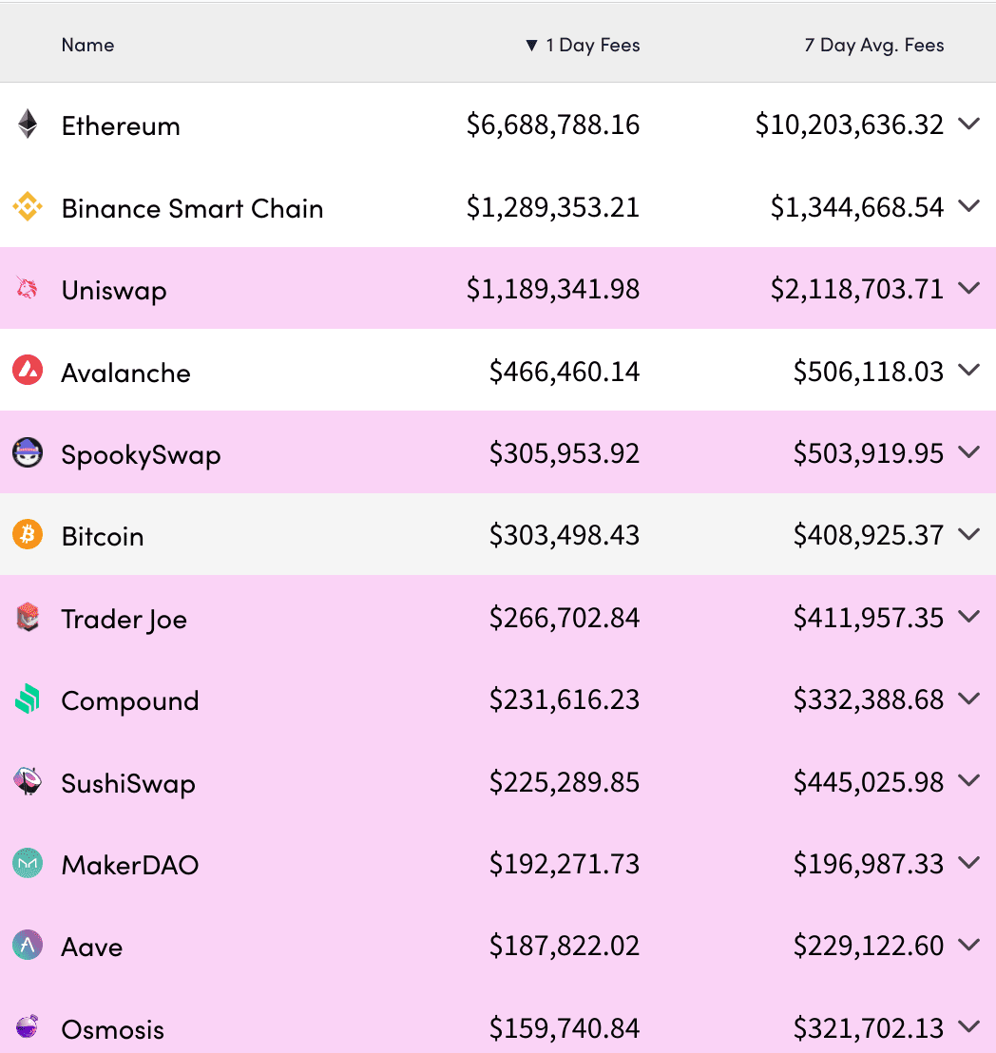This screenshot has height=1053, width=996.
Task: Expand the Uniswap row details chevron
Action: click(969, 289)
